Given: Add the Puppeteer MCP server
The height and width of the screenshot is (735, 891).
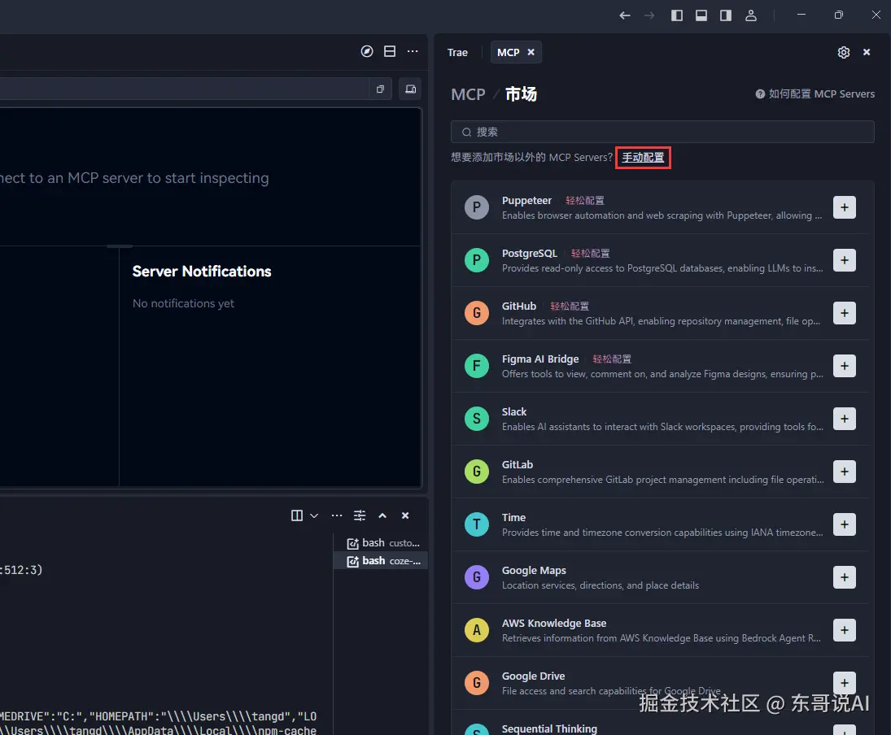Looking at the screenshot, I should pos(845,207).
